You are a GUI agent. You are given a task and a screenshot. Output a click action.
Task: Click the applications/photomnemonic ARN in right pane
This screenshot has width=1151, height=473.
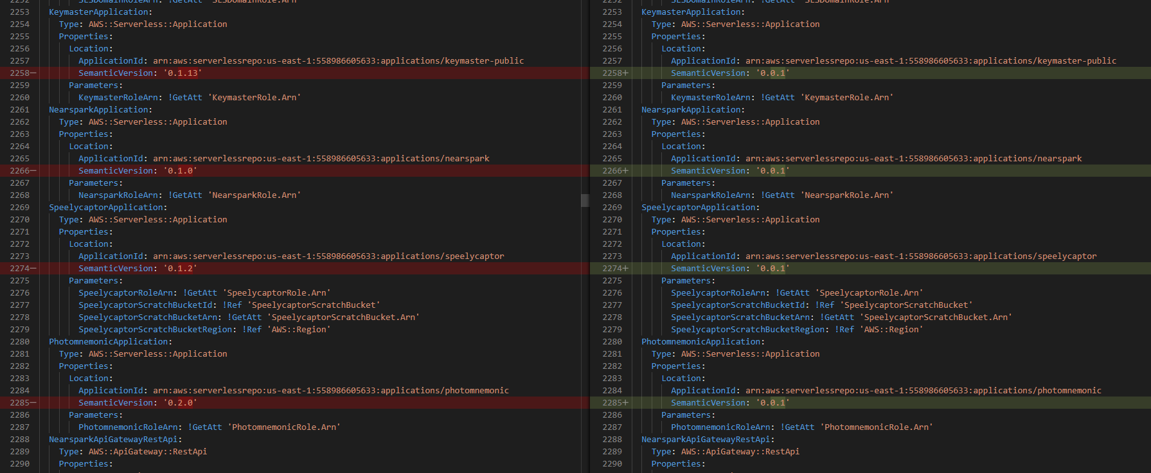click(x=923, y=391)
